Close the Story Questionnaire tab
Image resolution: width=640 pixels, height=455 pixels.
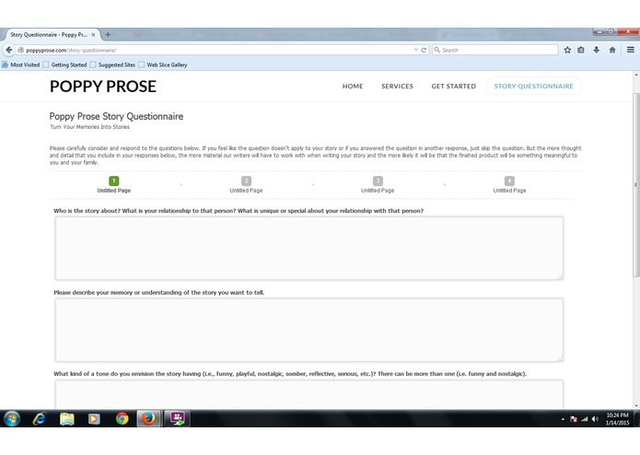[93, 35]
